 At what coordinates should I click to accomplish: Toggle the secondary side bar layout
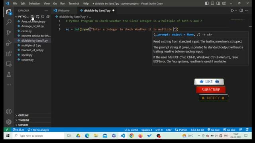(x=218, y=4)
